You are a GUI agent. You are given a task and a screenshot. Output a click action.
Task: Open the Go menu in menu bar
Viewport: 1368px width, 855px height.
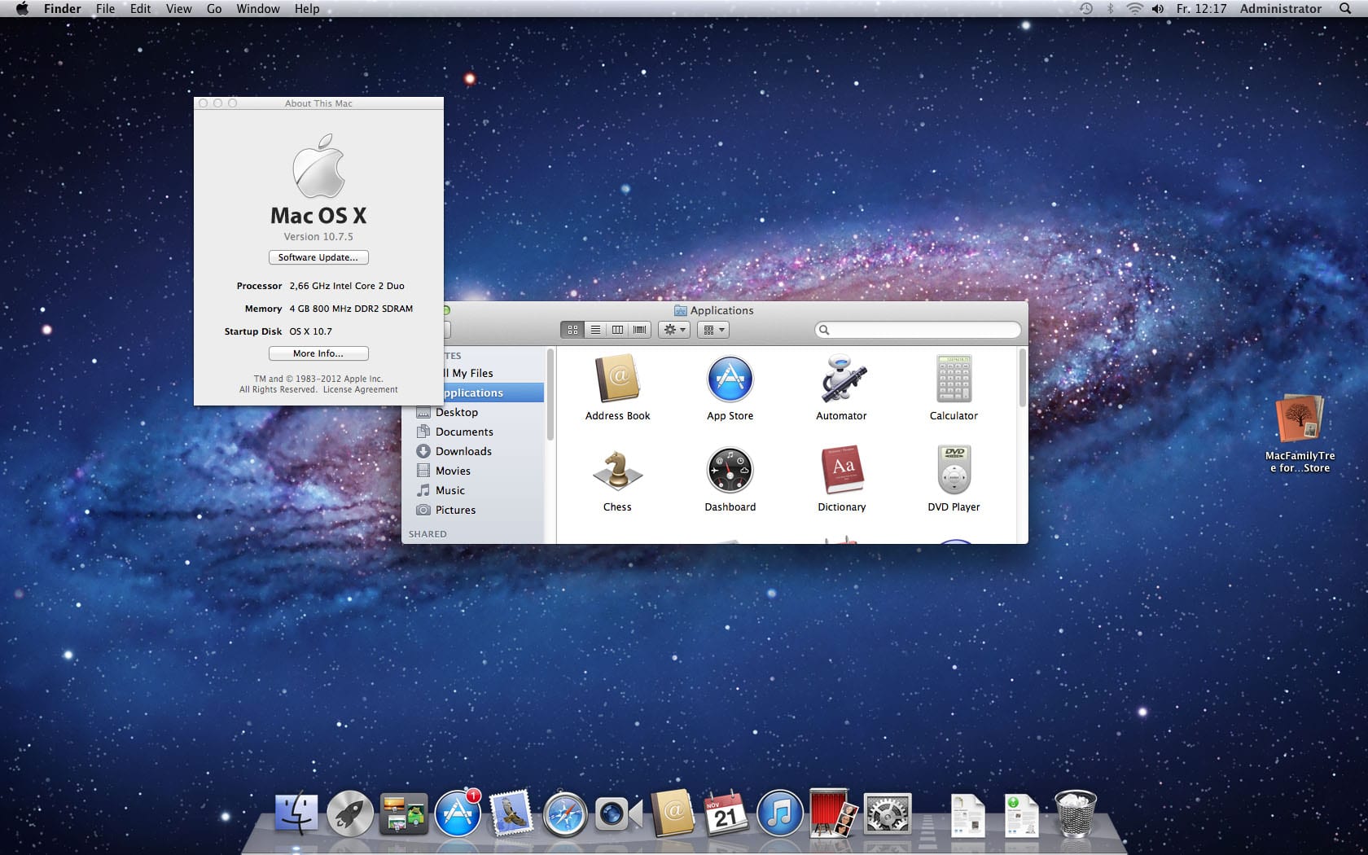(214, 9)
